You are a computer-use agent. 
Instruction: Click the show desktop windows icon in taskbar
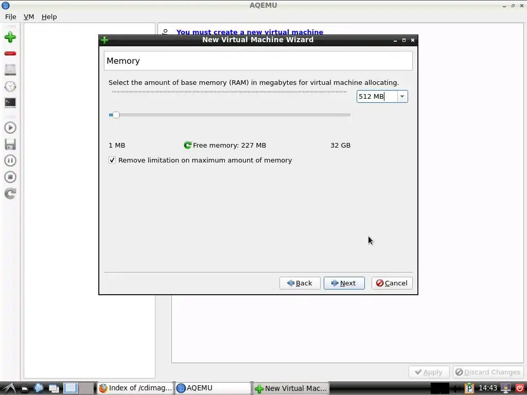[54, 388]
